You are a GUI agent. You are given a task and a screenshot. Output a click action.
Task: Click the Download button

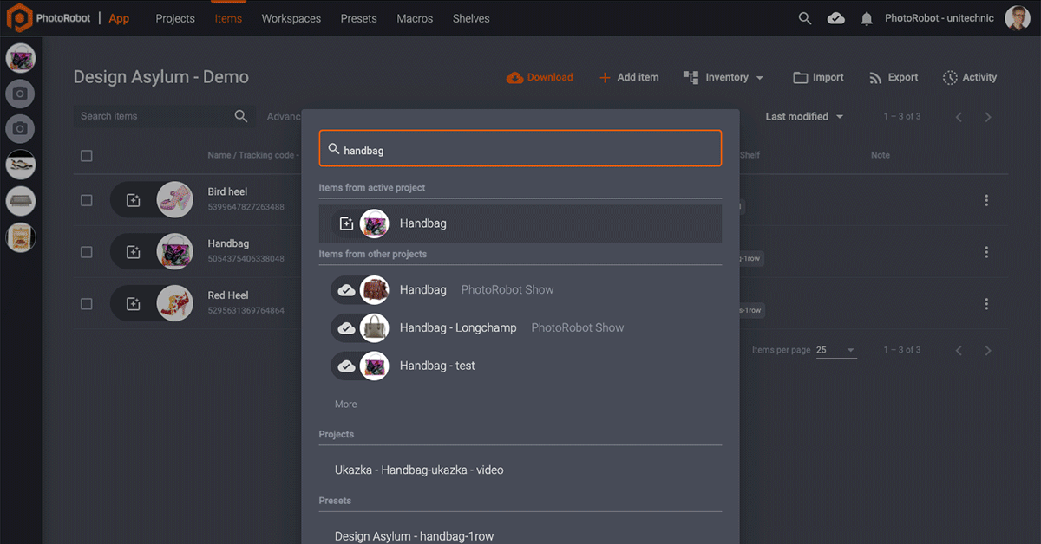point(539,77)
